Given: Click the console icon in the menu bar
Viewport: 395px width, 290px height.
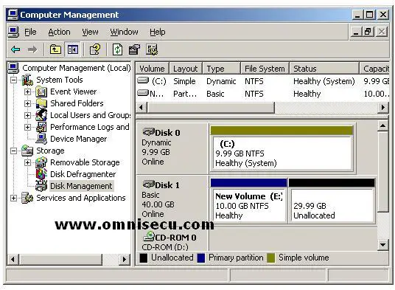Looking at the screenshot, I should pos(13,32).
